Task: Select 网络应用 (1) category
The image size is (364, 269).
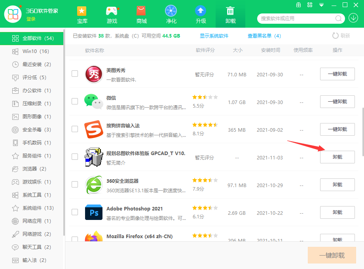Action: (32, 221)
